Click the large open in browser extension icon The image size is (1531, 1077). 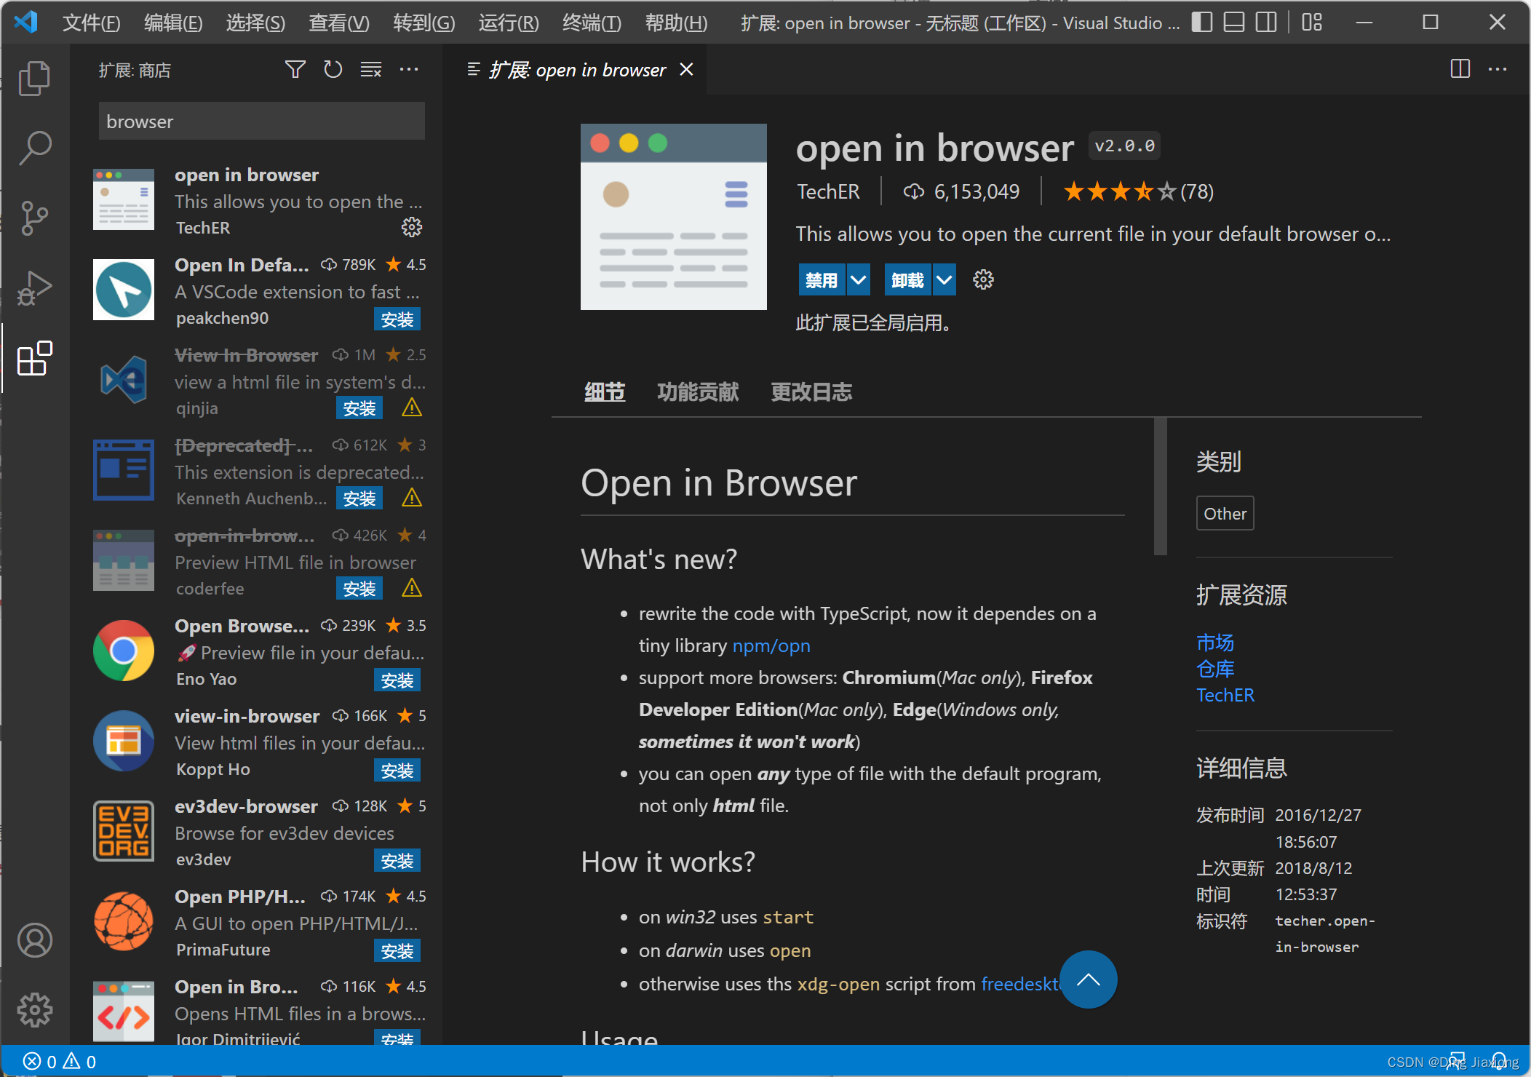coord(674,217)
